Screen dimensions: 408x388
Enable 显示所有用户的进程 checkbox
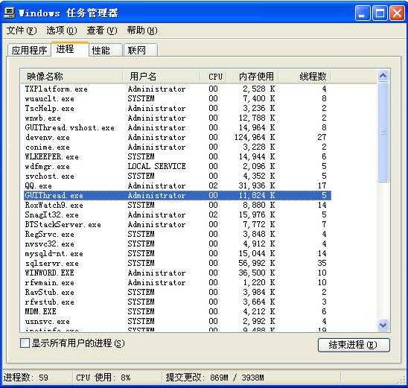pyautogui.click(x=25, y=343)
